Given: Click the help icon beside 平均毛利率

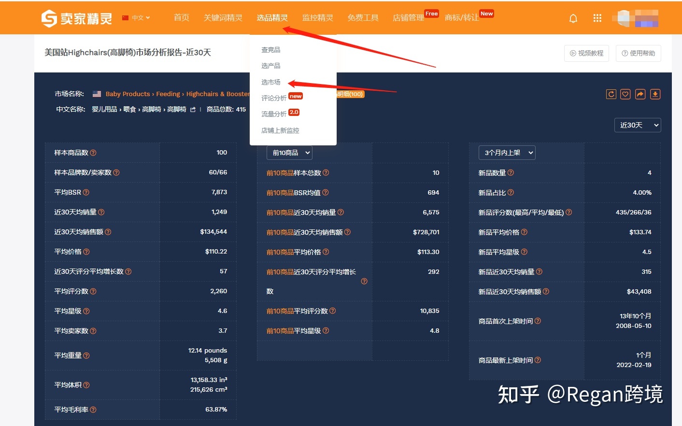Looking at the screenshot, I should click(93, 410).
